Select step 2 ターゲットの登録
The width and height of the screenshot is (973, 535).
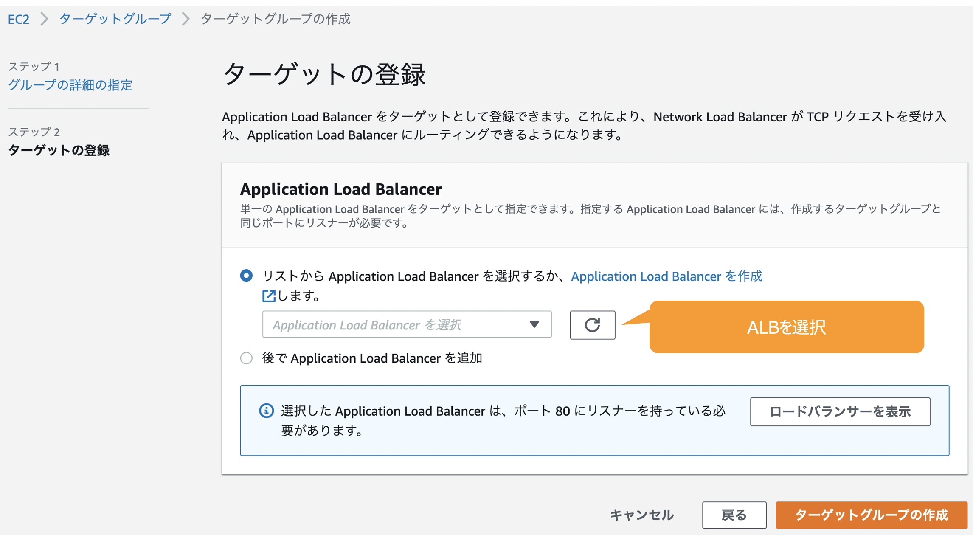(59, 150)
